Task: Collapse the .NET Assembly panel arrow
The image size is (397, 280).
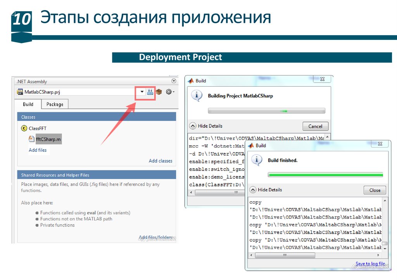Action: pos(173,81)
